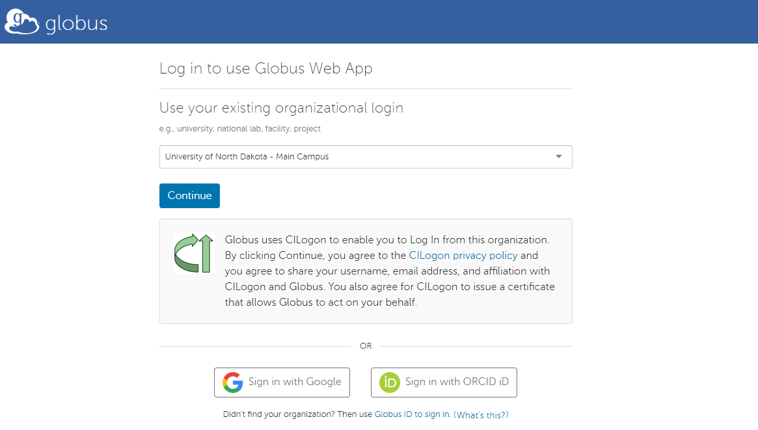Click the green ORCID iD icon
This screenshot has height=430, width=758.
pos(389,383)
